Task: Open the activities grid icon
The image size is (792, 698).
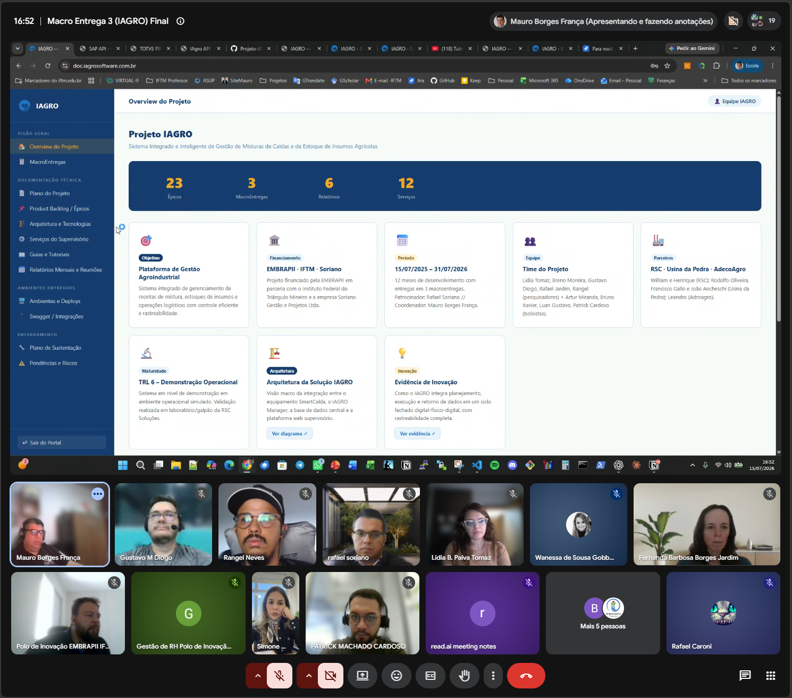Action: pyautogui.click(x=771, y=676)
